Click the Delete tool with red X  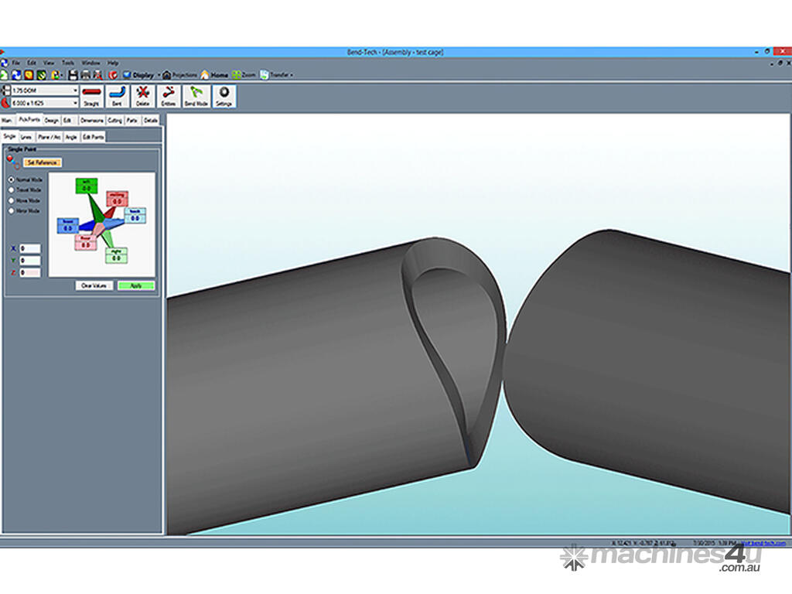[142, 96]
